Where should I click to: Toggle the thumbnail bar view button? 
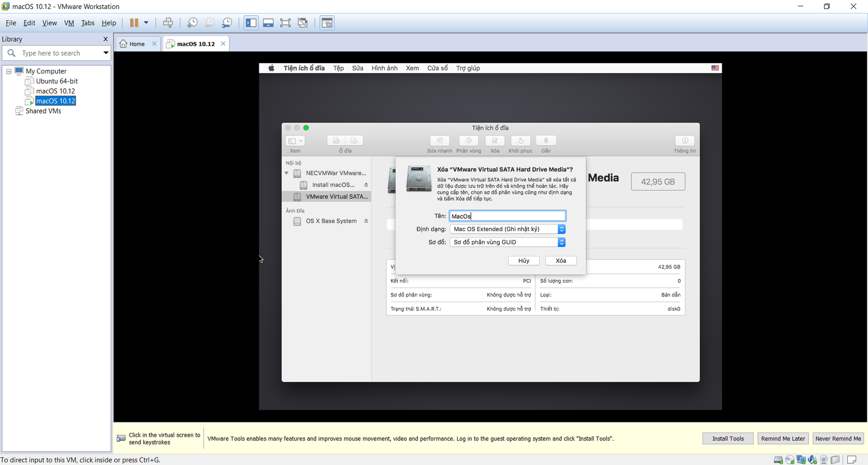tap(268, 23)
